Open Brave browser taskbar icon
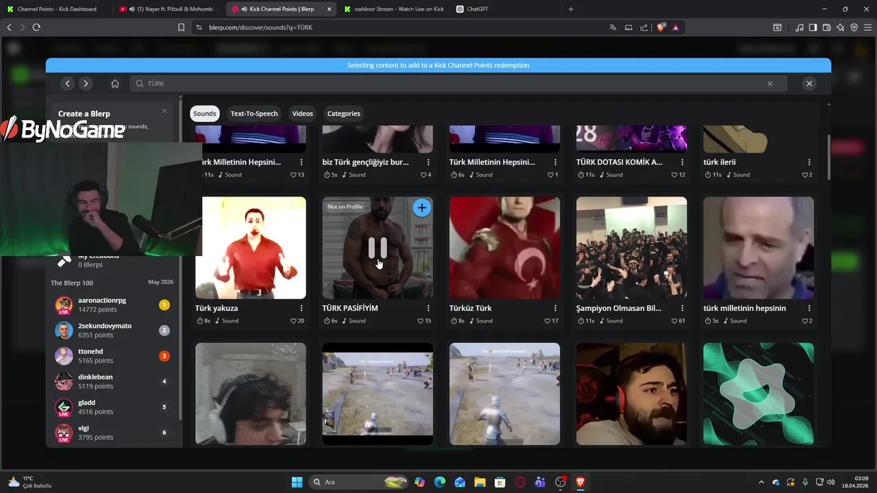Image resolution: width=877 pixels, height=493 pixels. point(581,482)
